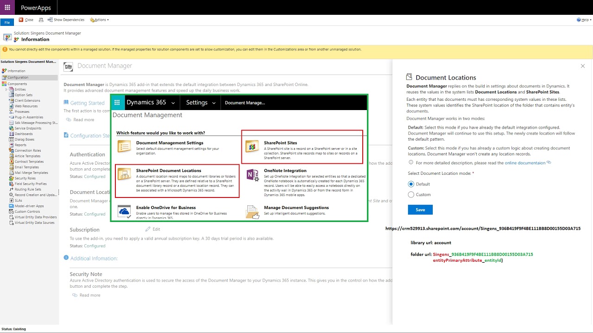This screenshot has width=593, height=333.
Task: Click the Entities icon in the tree
Action: pyautogui.click(x=12, y=89)
